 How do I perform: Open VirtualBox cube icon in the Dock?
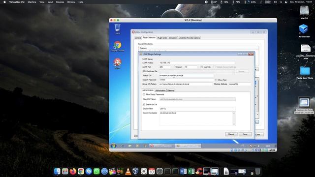(x=136, y=171)
